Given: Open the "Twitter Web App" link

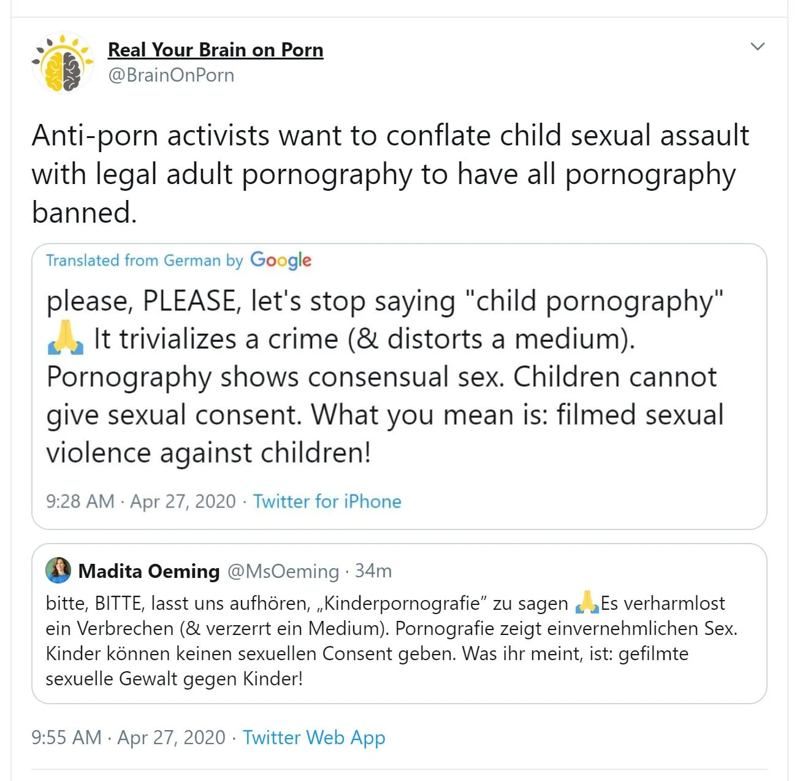Looking at the screenshot, I should pyautogui.click(x=314, y=737).
